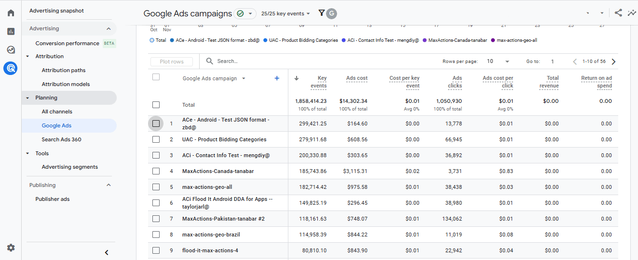Sort by the Ads cost per click column
638x260 pixels.
[498, 82]
